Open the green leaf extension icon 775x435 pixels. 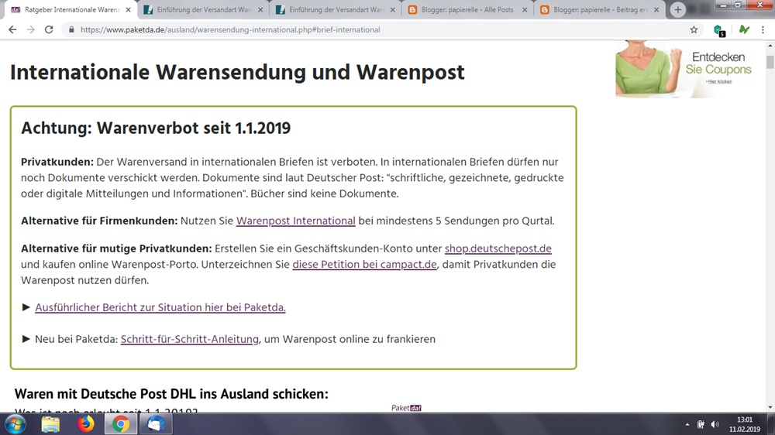click(x=744, y=29)
